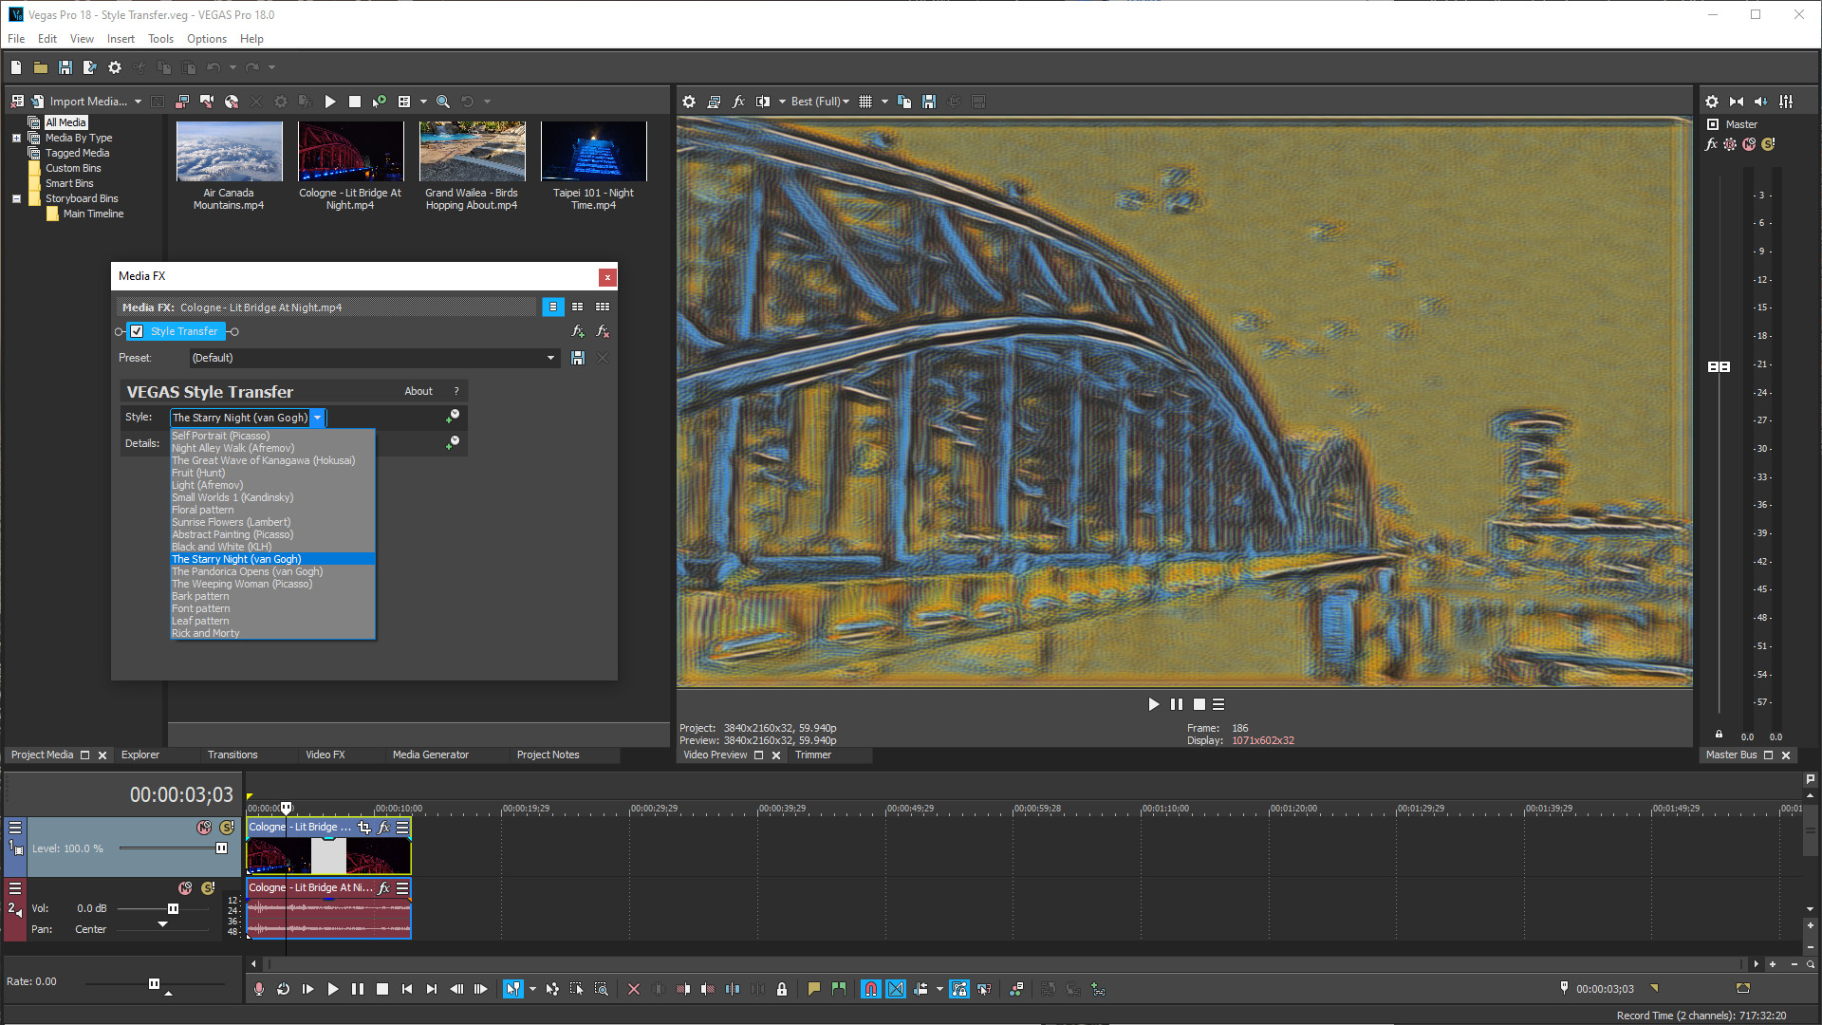Expand the Import Media dropdown arrow
The image size is (1822, 1025).
[139, 101]
